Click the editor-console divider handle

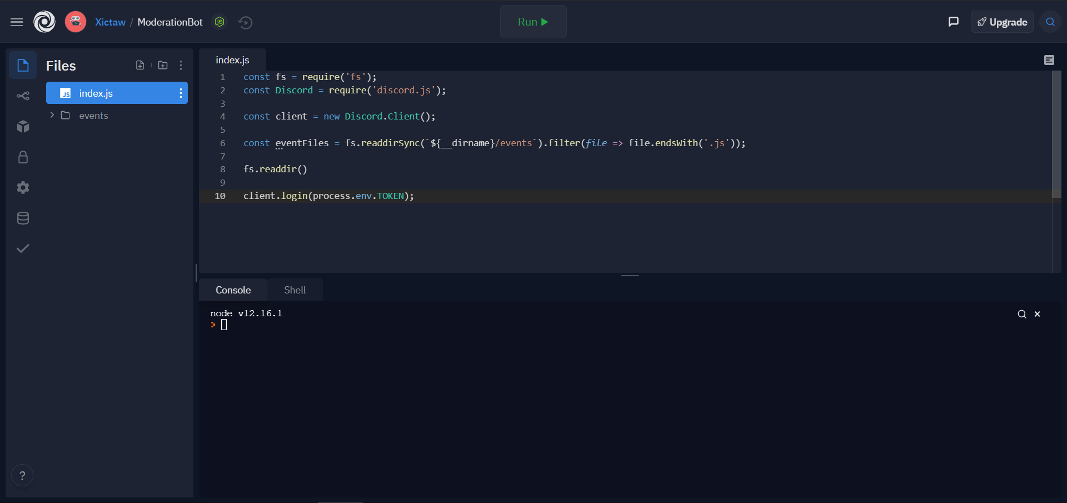(x=630, y=276)
